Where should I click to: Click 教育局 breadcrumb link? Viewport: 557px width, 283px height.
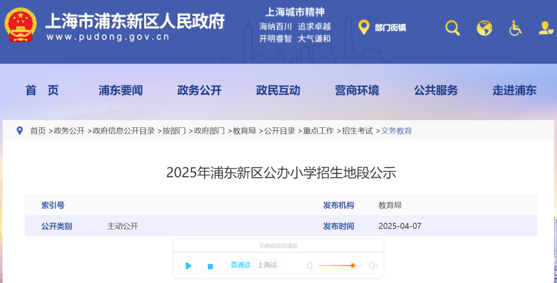[244, 131]
